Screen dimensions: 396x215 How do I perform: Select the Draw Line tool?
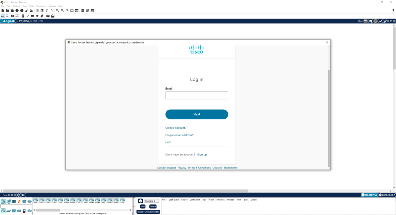(x=28, y=16)
